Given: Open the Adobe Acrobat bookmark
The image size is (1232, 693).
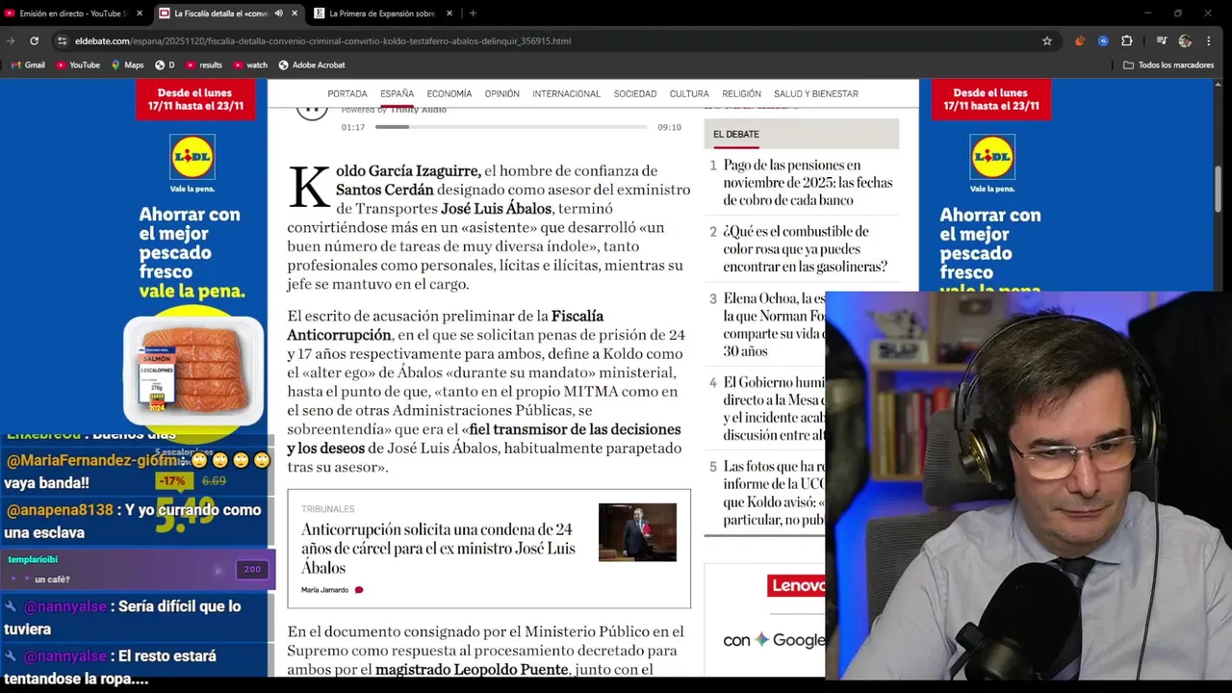Looking at the screenshot, I should (312, 65).
